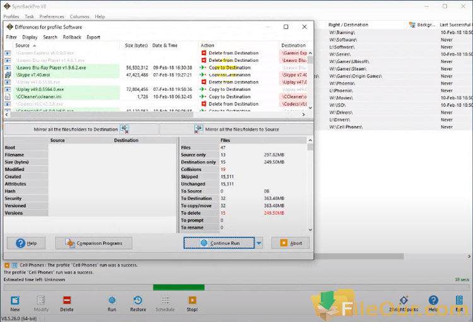Image resolution: width=473 pixels, height=322 pixels.
Task: Click the Size (bytes) column header
Action: [136, 45]
